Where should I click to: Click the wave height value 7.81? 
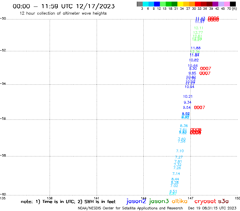178,162
